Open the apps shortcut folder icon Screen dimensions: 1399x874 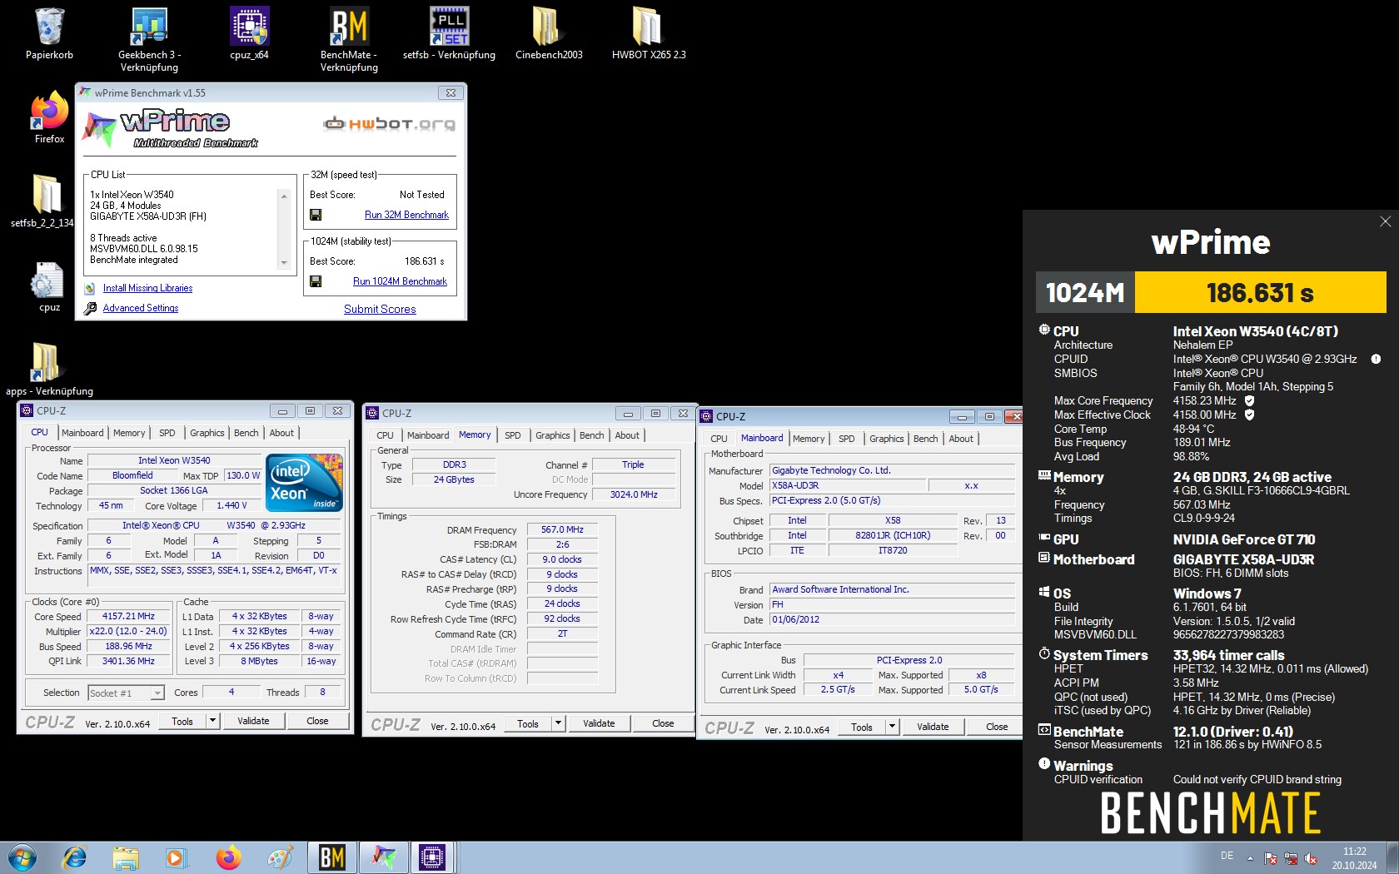46,363
